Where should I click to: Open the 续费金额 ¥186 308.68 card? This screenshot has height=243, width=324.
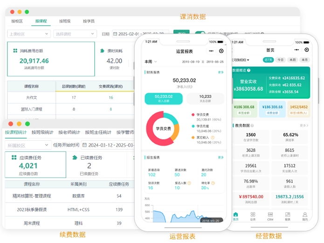click(x=272, y=109)
